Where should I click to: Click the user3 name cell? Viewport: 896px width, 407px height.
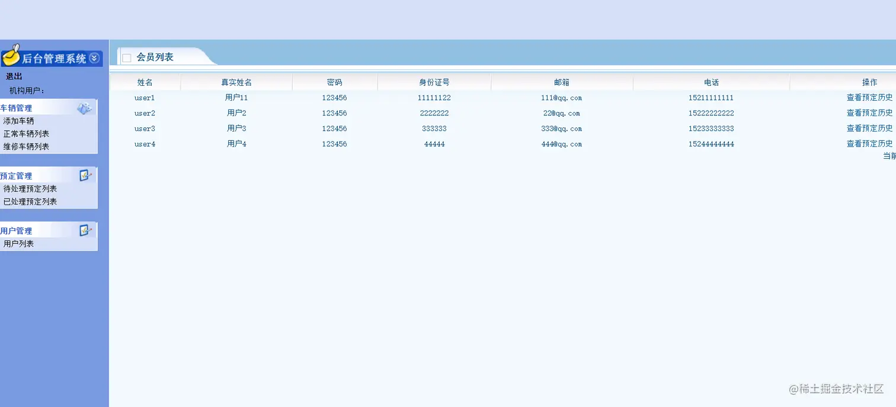pos(145,129)
